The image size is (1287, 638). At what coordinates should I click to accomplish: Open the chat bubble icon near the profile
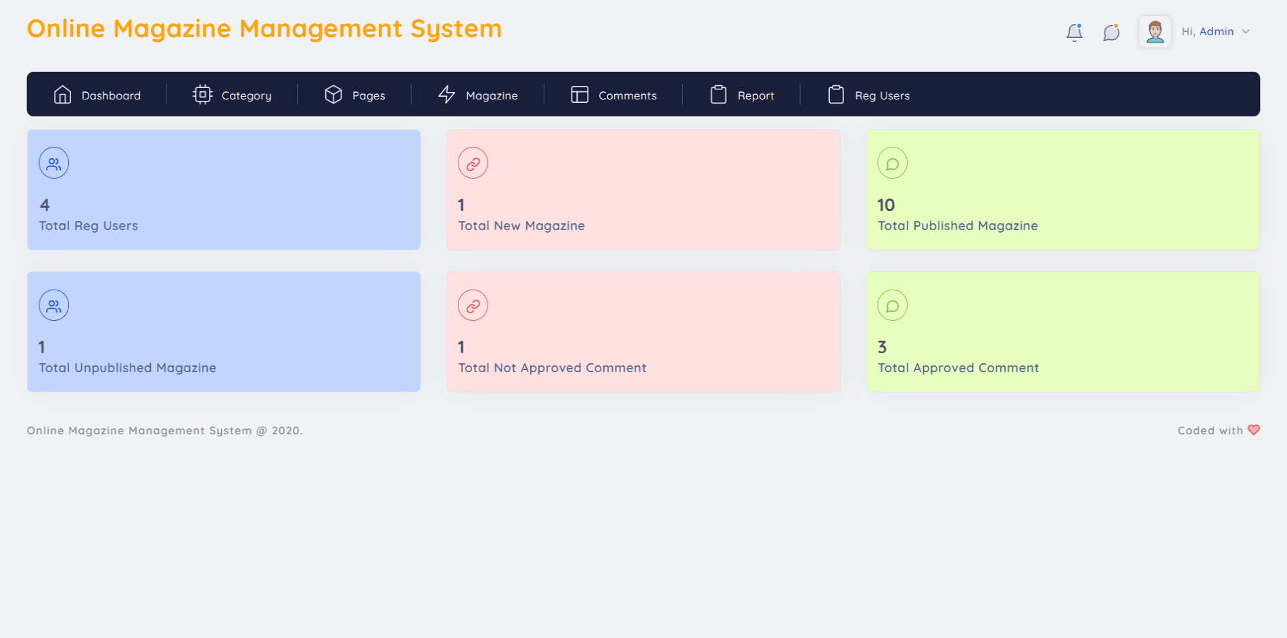(1111, 32)
